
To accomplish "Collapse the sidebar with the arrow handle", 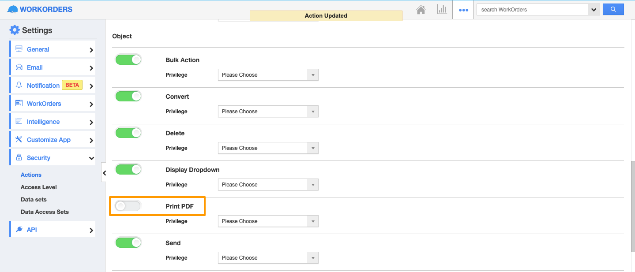I will [104, 173].
